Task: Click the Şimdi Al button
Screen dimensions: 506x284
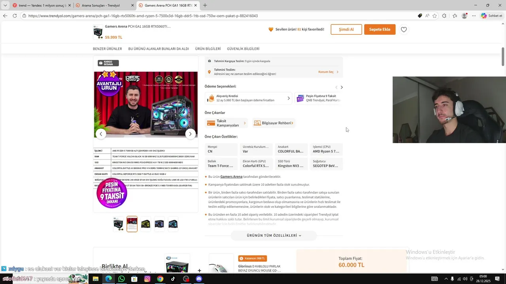Action: pyautogui.click(x=346, y=30)
